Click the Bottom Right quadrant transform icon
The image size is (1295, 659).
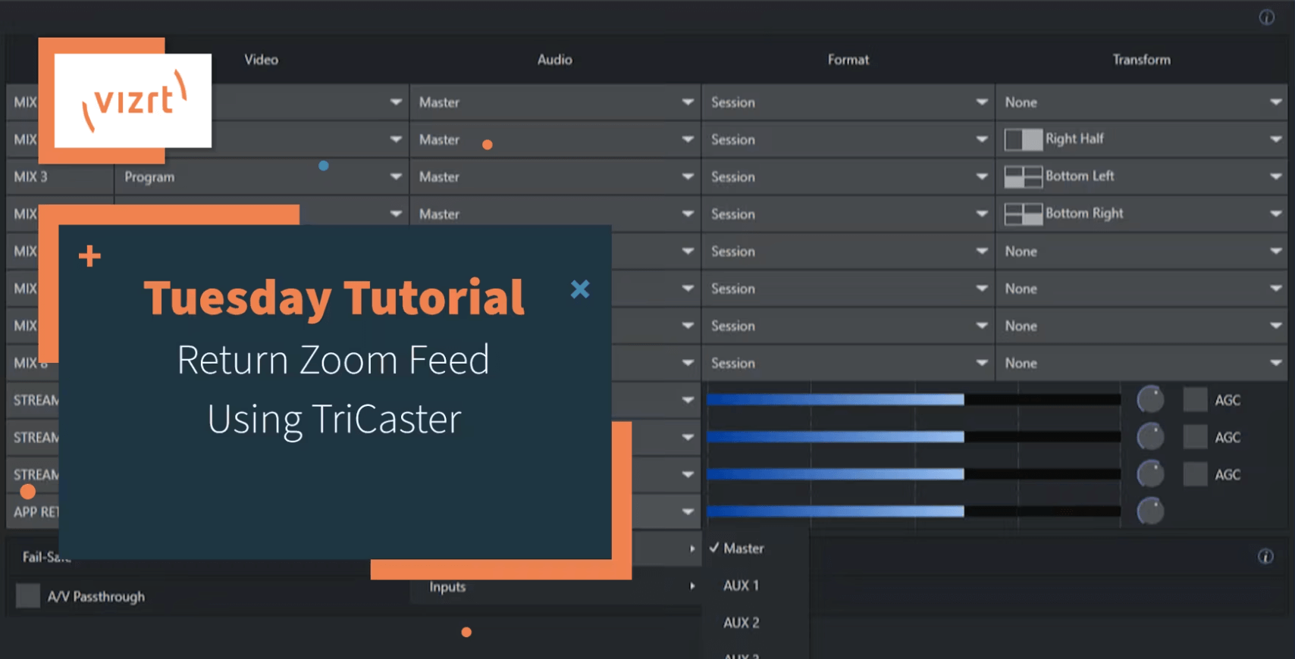(x=1023, y=214)
